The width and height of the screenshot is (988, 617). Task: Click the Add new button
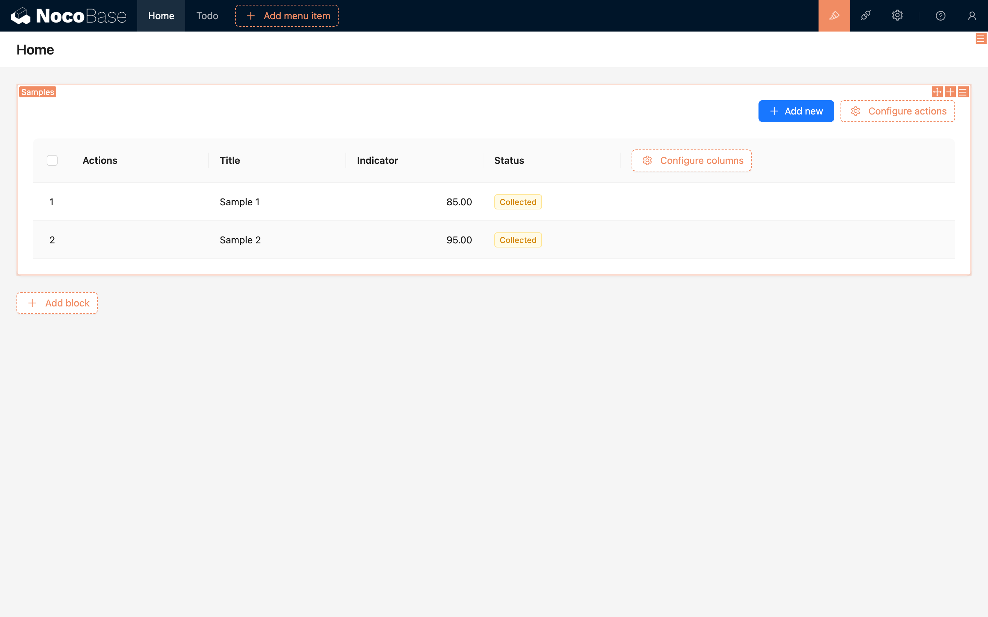pyautogui.click(x=795, y=111)
